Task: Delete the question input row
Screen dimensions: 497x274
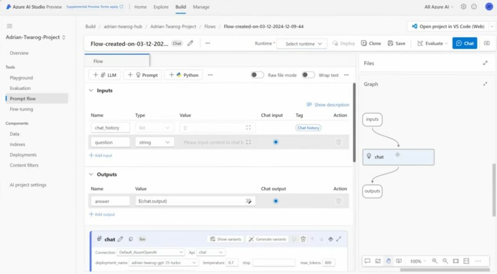Action: click(338, 142)
